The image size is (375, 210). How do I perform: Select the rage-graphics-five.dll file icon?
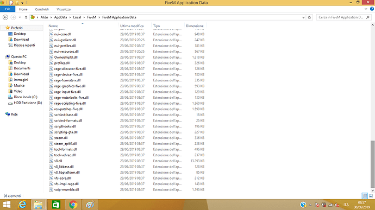[51, 86]
